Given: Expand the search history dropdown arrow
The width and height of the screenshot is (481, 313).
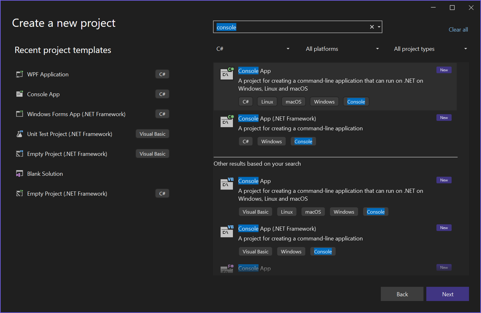Looking at the screenshot, I should (x=379, y=27).
